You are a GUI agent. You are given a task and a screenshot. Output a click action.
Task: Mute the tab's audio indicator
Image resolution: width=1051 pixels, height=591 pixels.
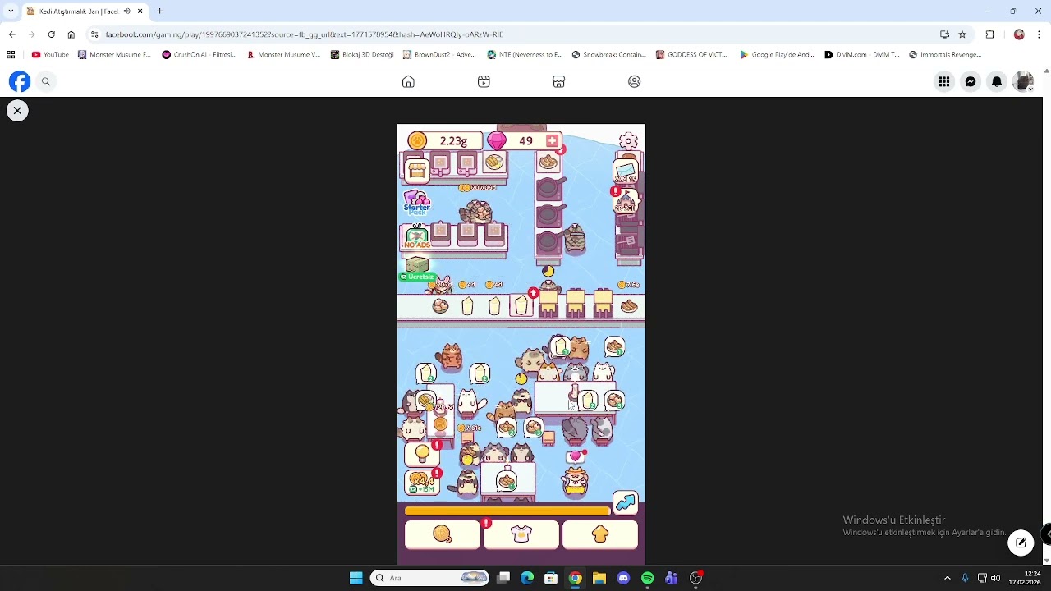[126, 11]
